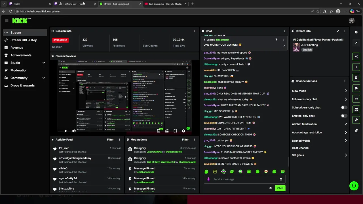
Task: Open a new browser tab
Action: tap(192, 4)
